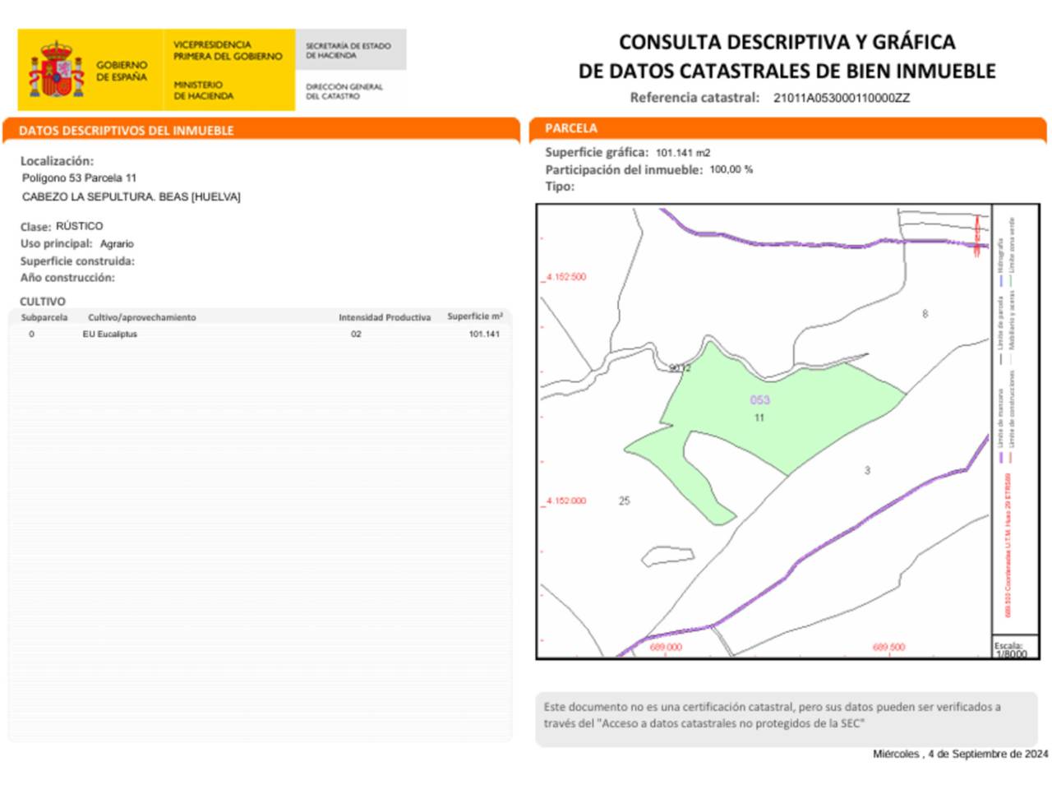Click 'Participación del inmueble:' label

pos(624,170)
